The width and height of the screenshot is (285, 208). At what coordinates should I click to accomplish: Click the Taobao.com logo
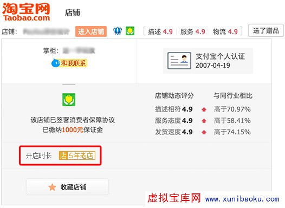[26, 12]
